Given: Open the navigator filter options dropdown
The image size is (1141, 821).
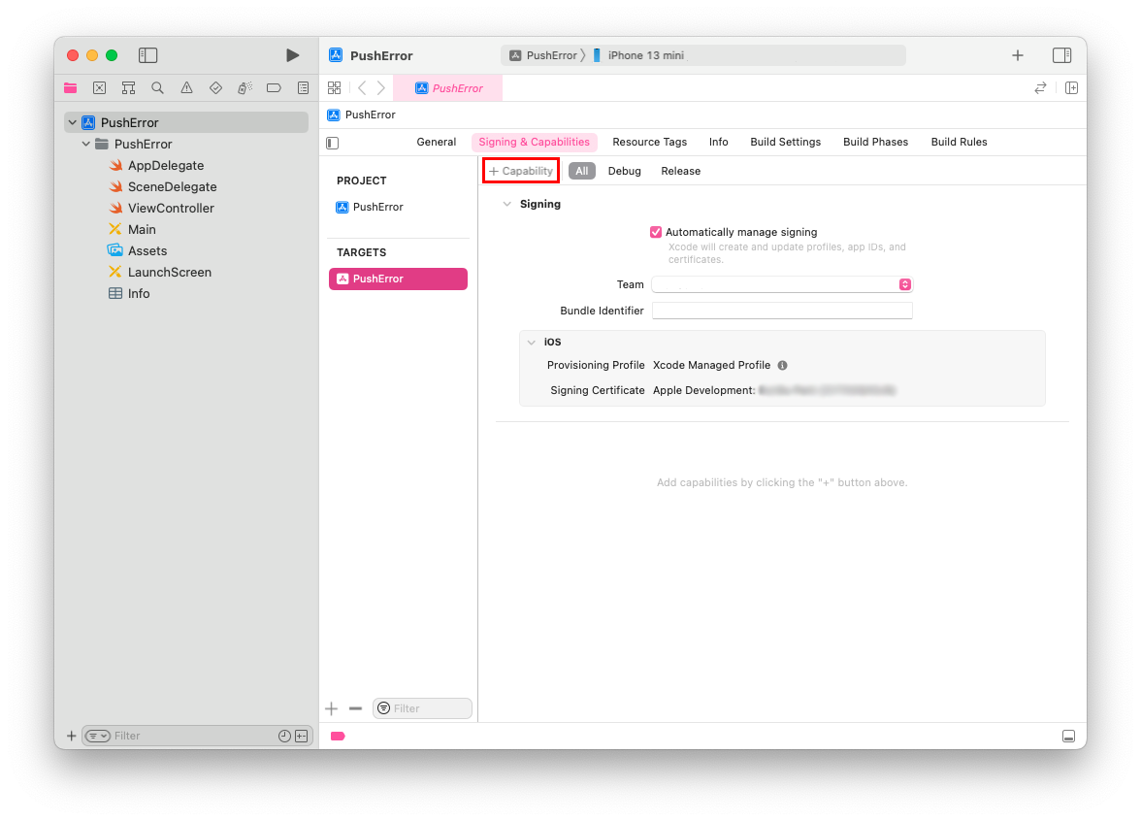Looking at the screenshot, I should [97, 736].
